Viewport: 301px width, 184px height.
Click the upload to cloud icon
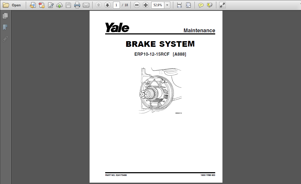point(59,5)
